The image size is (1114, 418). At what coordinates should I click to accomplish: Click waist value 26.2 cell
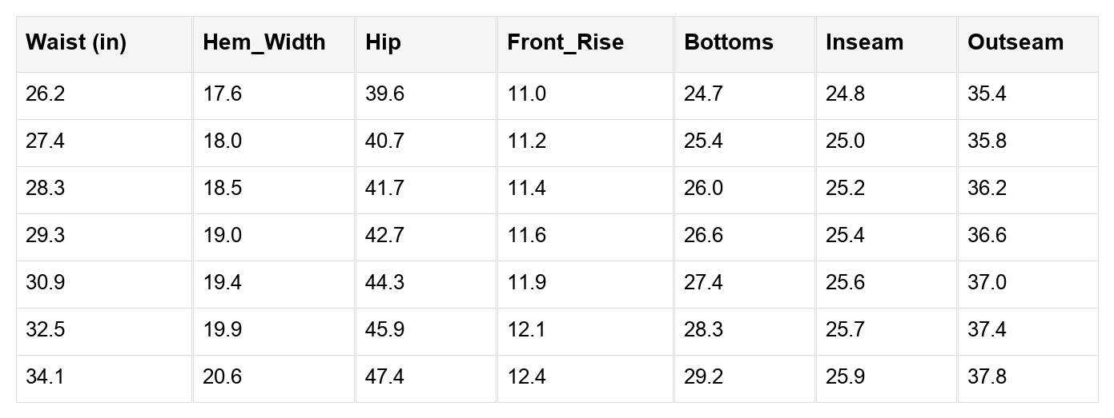(x=46, y=94)
